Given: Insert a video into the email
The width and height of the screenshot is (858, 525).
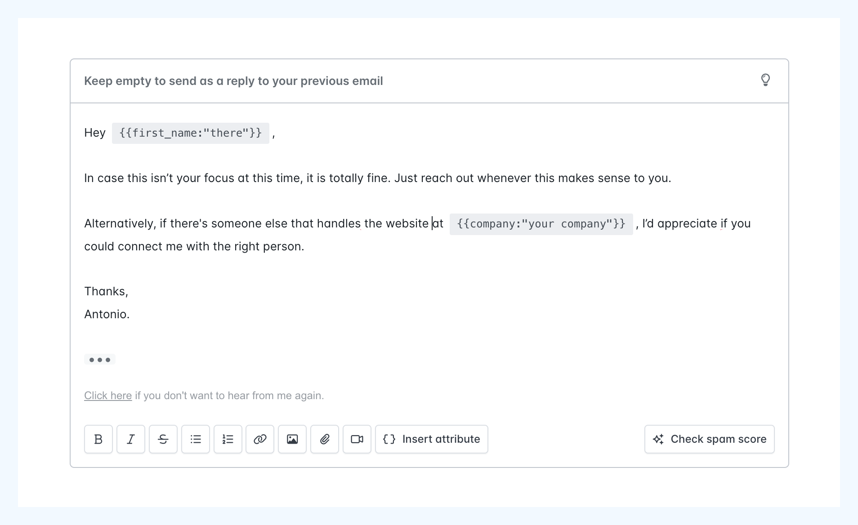Looking at the screenshot, I should click(x=357, y=439).
